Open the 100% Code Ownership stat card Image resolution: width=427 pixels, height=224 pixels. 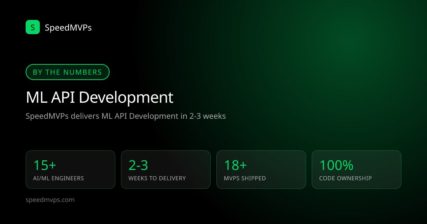coord(357,170)
